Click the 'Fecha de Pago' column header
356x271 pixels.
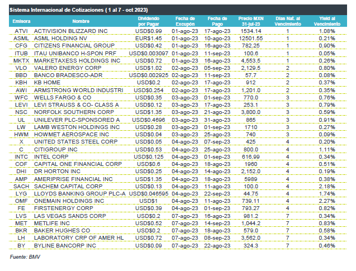tap(217, 21)
